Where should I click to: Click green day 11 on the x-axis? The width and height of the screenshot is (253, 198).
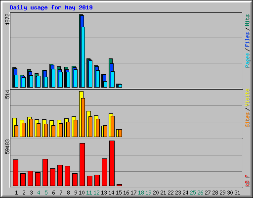pyautogui.click(x=89, y=193)
